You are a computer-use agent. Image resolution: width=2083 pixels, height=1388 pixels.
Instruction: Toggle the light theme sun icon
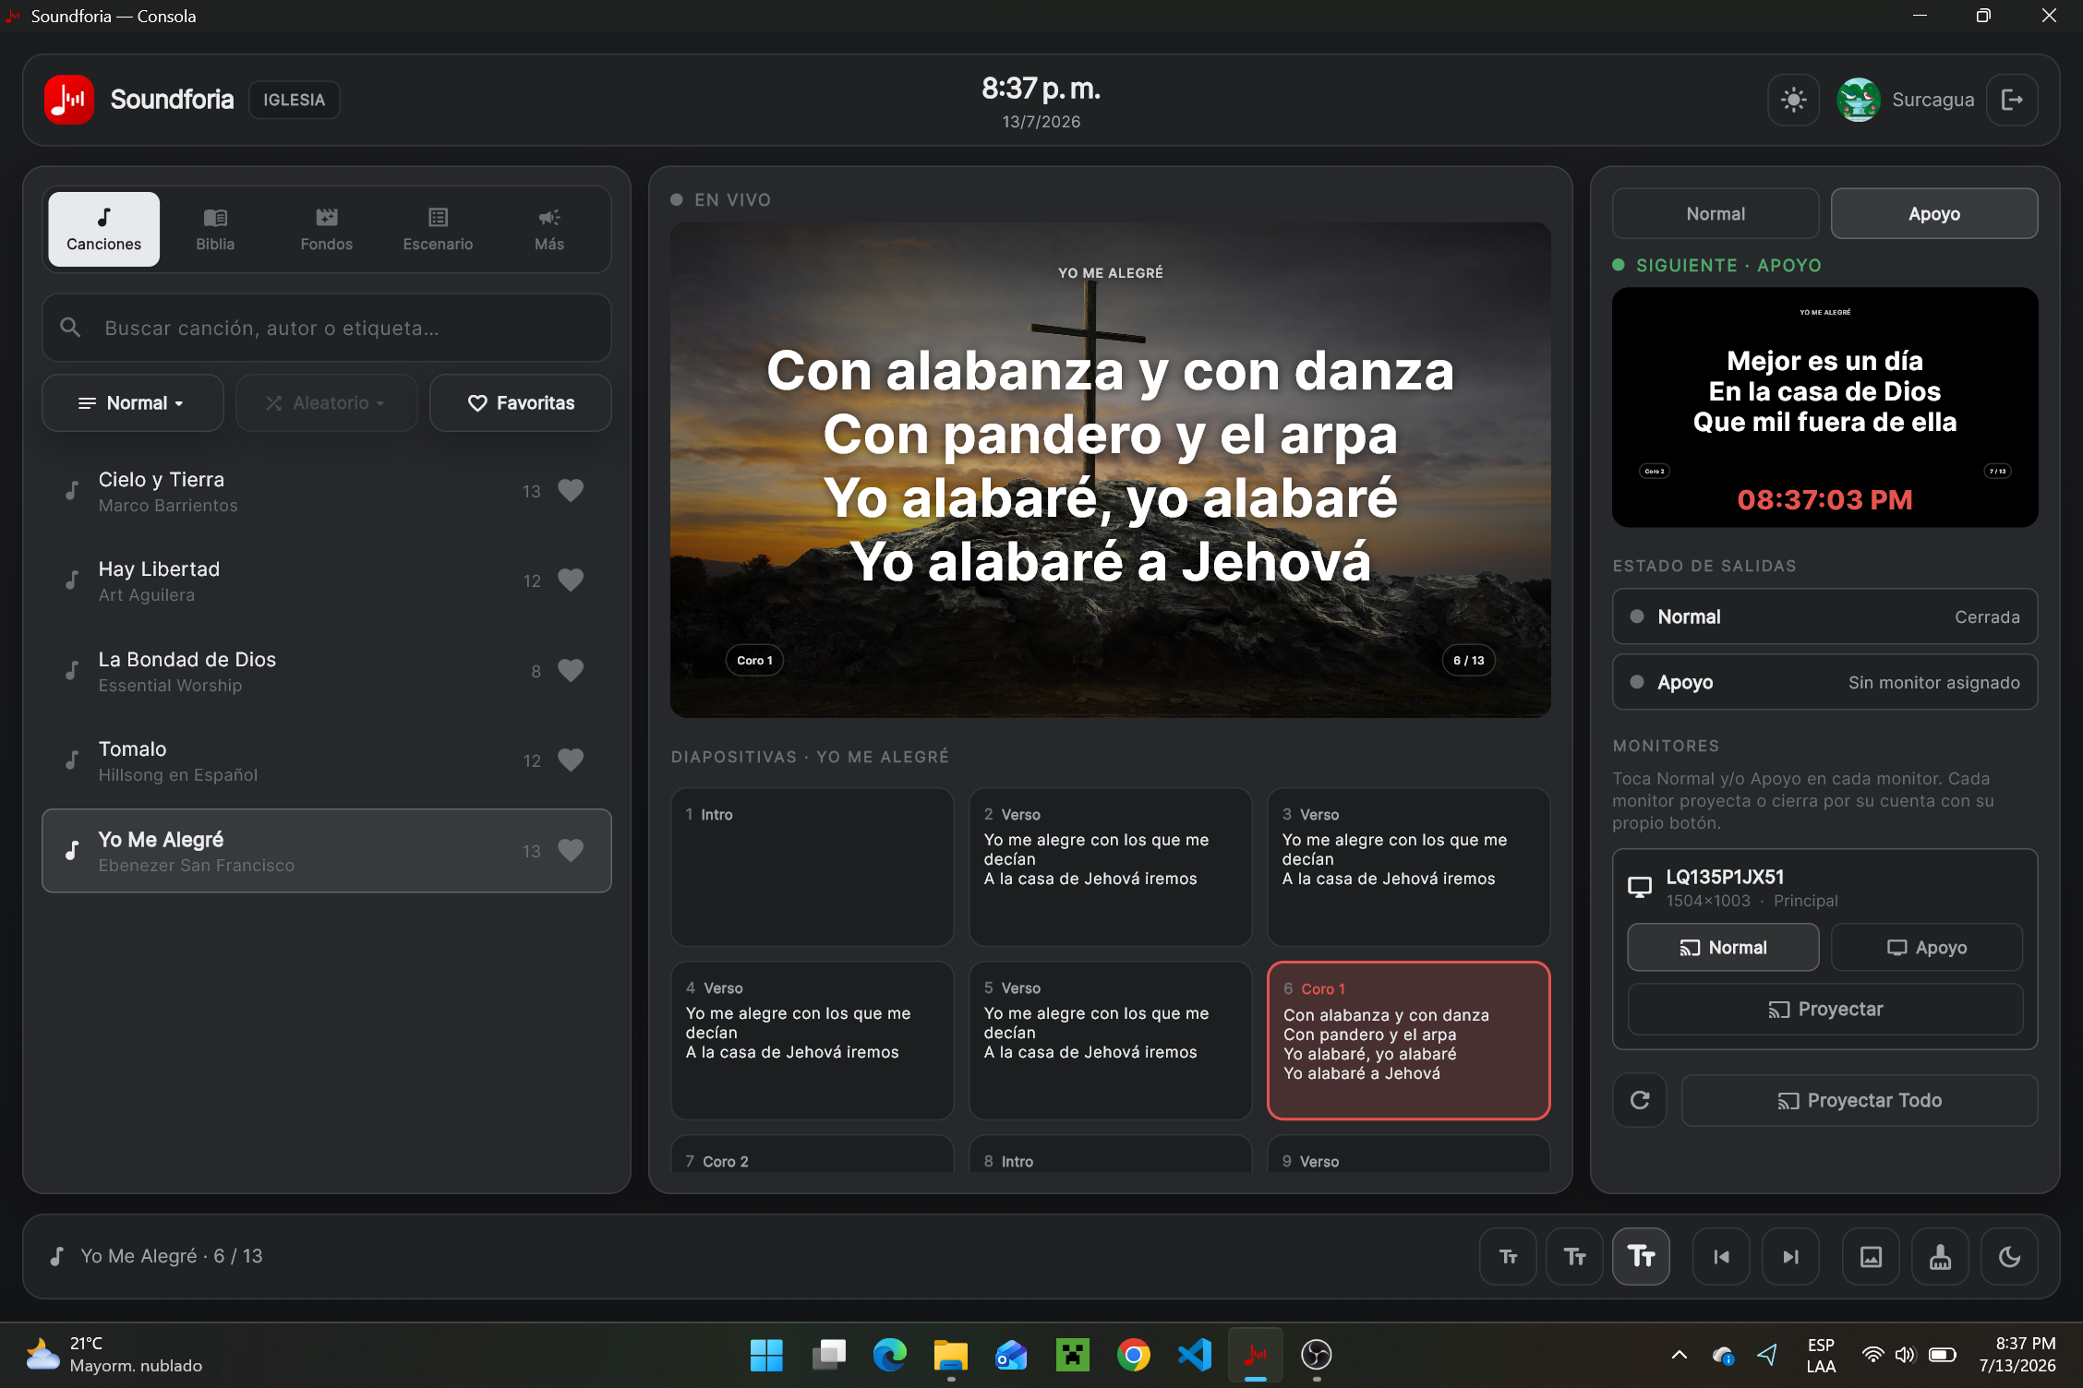point(1793,100)
